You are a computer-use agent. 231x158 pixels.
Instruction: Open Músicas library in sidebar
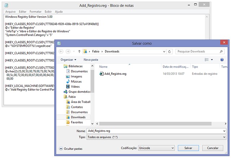[76, 81]
